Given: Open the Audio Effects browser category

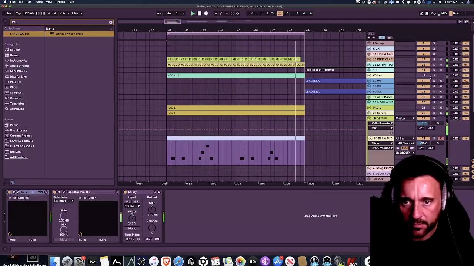Looking at the screenshot, I should [19, 66].
